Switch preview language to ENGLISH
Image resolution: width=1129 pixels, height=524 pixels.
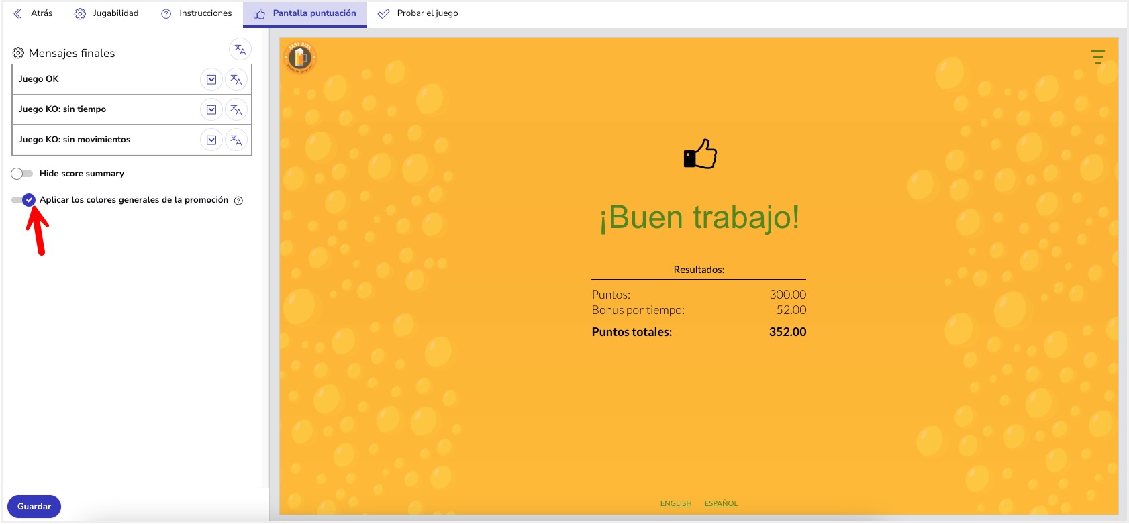675,503
